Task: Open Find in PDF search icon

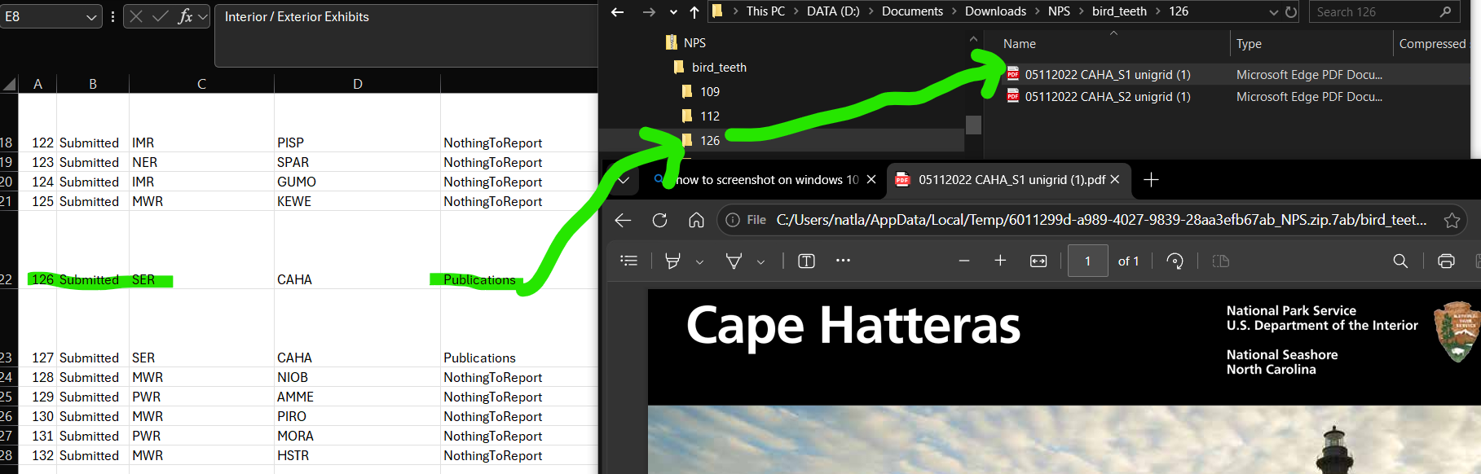Action: (1400, 261)
